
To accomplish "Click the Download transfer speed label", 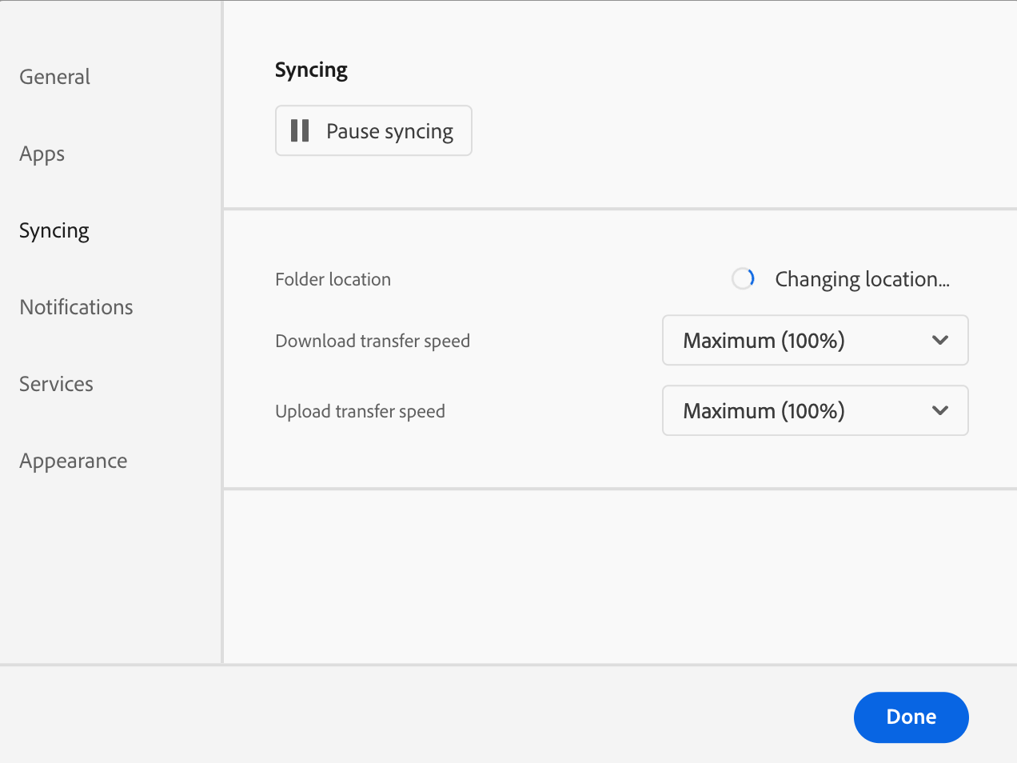I will tap(373, 340).
